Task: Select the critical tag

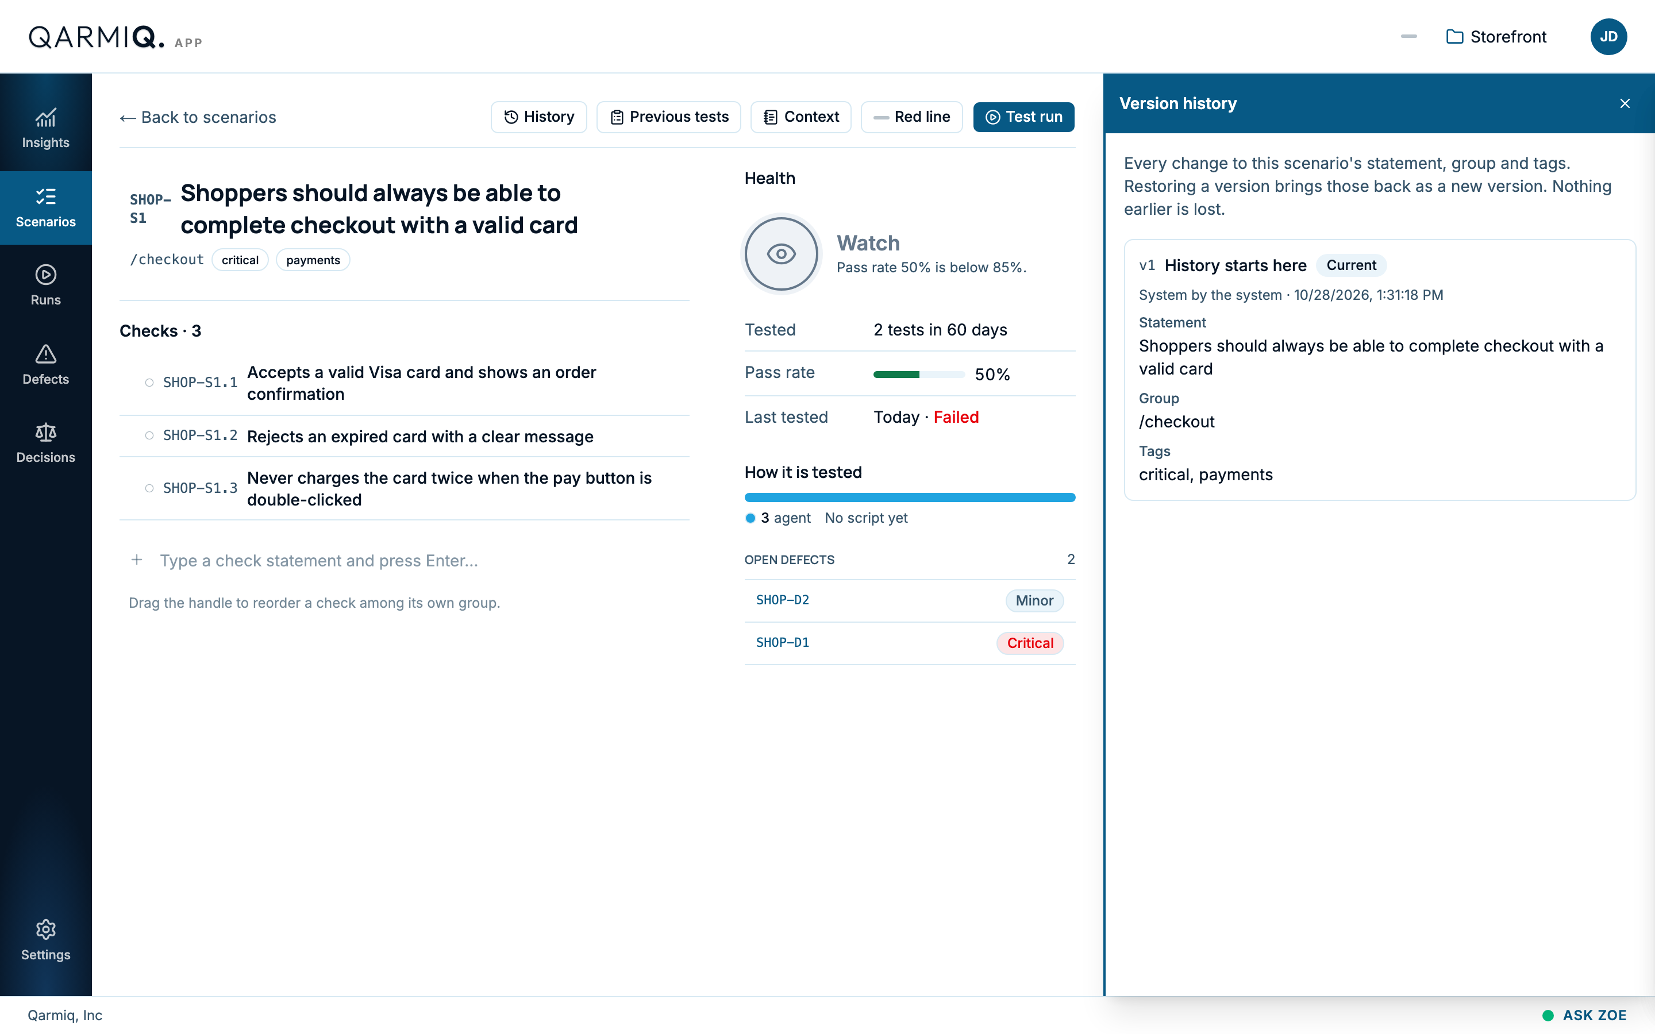Action: [240, 260]
